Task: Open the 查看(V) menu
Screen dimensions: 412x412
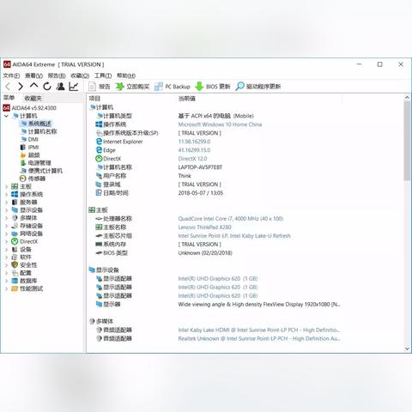Action: [x=33, y=76]
